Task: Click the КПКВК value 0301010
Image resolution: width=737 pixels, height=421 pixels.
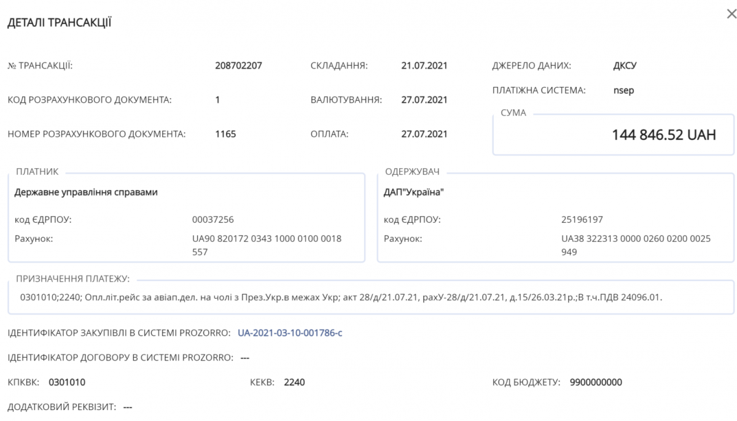Action: click(x=67, y=382)
